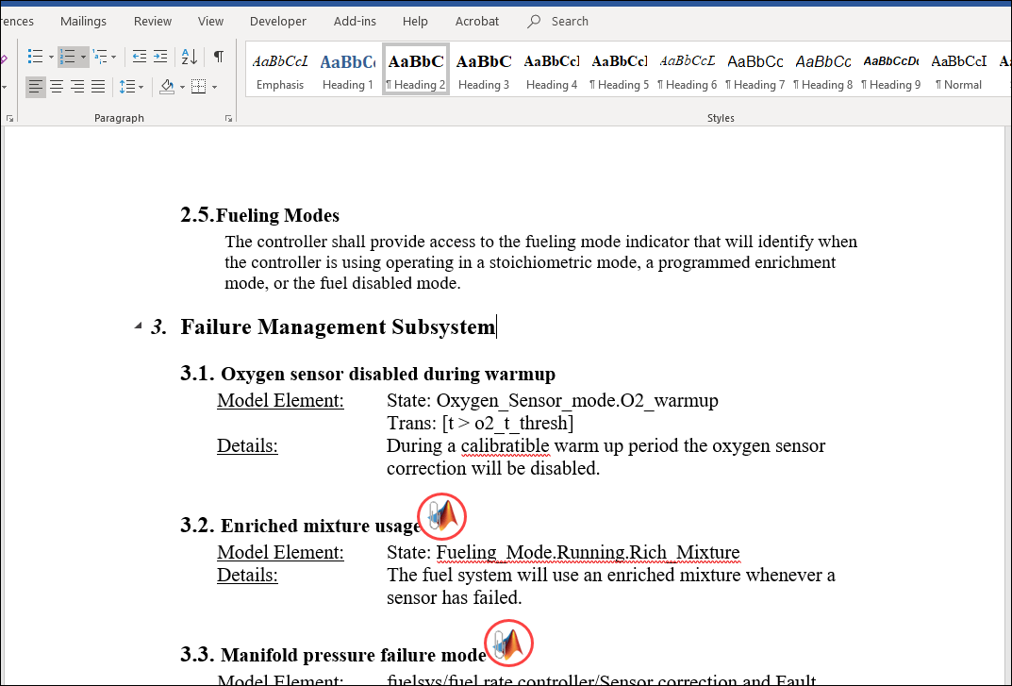
Task: Select the Sort tool in the Paragraph group
Action: click(x=189, y=57)
